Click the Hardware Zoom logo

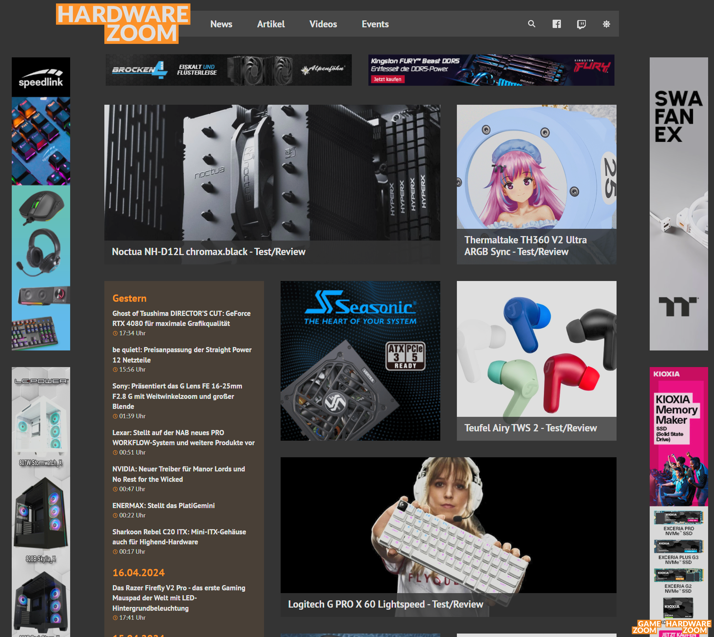point(123,24)
